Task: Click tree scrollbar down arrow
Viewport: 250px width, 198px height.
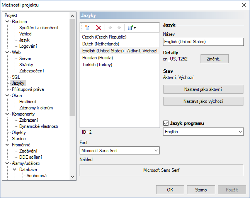Action: [x=73, y=176]
